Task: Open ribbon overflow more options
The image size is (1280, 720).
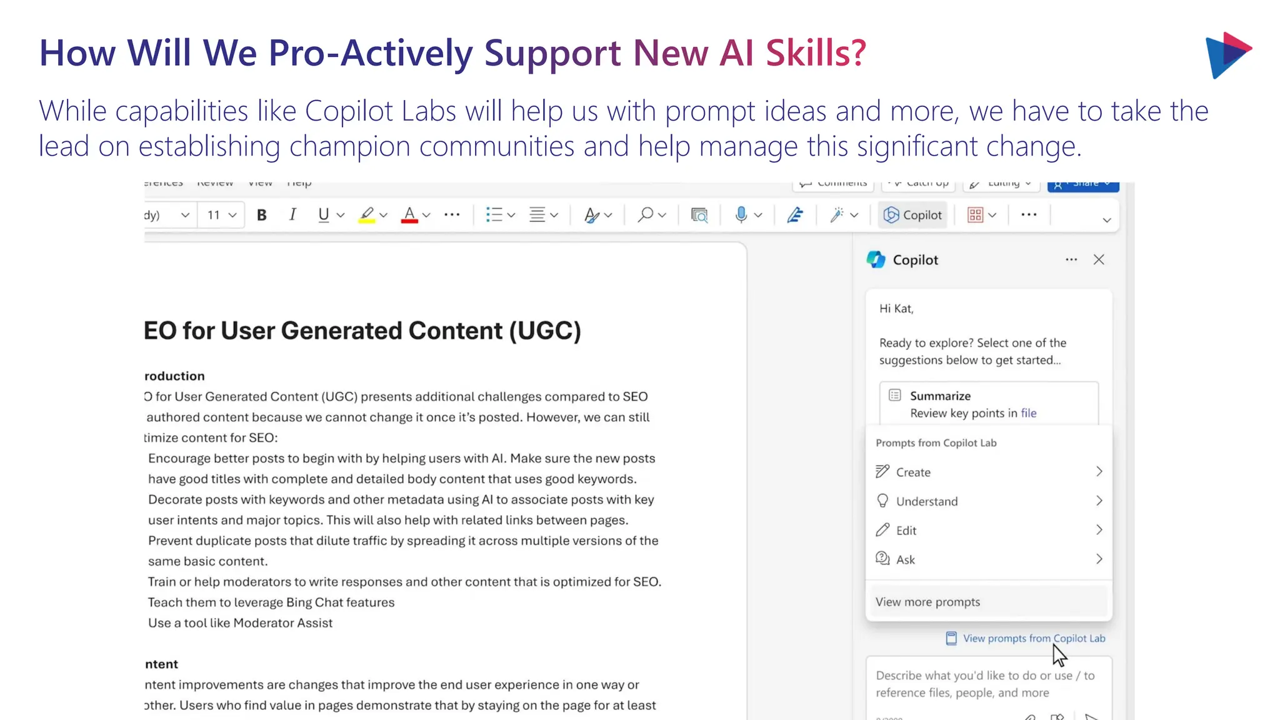Action: point(1029,215)
